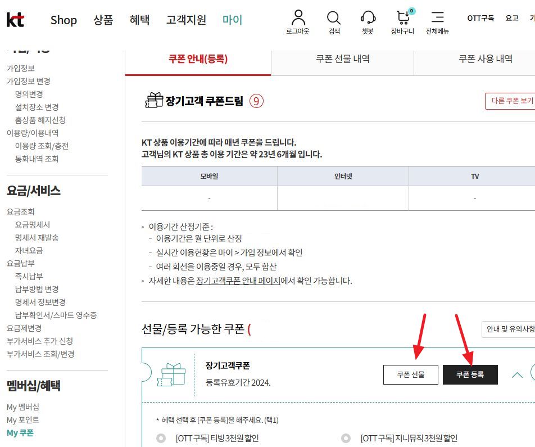
Task: Go to 가입정보 변경 in the sidebar
Action: [x=28, y=82]
